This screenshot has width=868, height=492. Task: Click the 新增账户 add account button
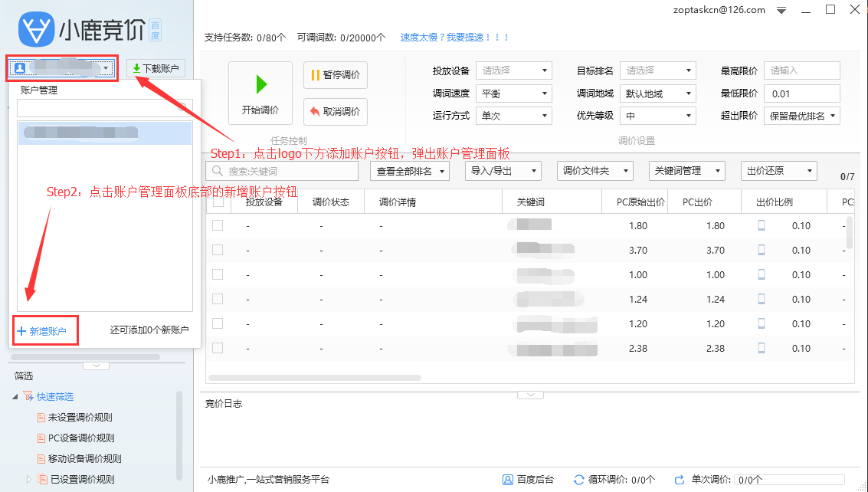click(x=41, y=329)
